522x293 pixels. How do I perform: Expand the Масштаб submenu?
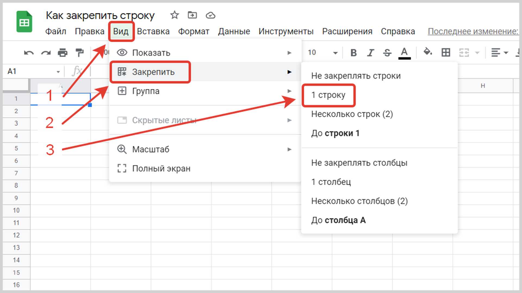(x=205, y=149)
